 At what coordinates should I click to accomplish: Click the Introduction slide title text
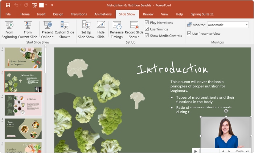(x=172, y=68)
